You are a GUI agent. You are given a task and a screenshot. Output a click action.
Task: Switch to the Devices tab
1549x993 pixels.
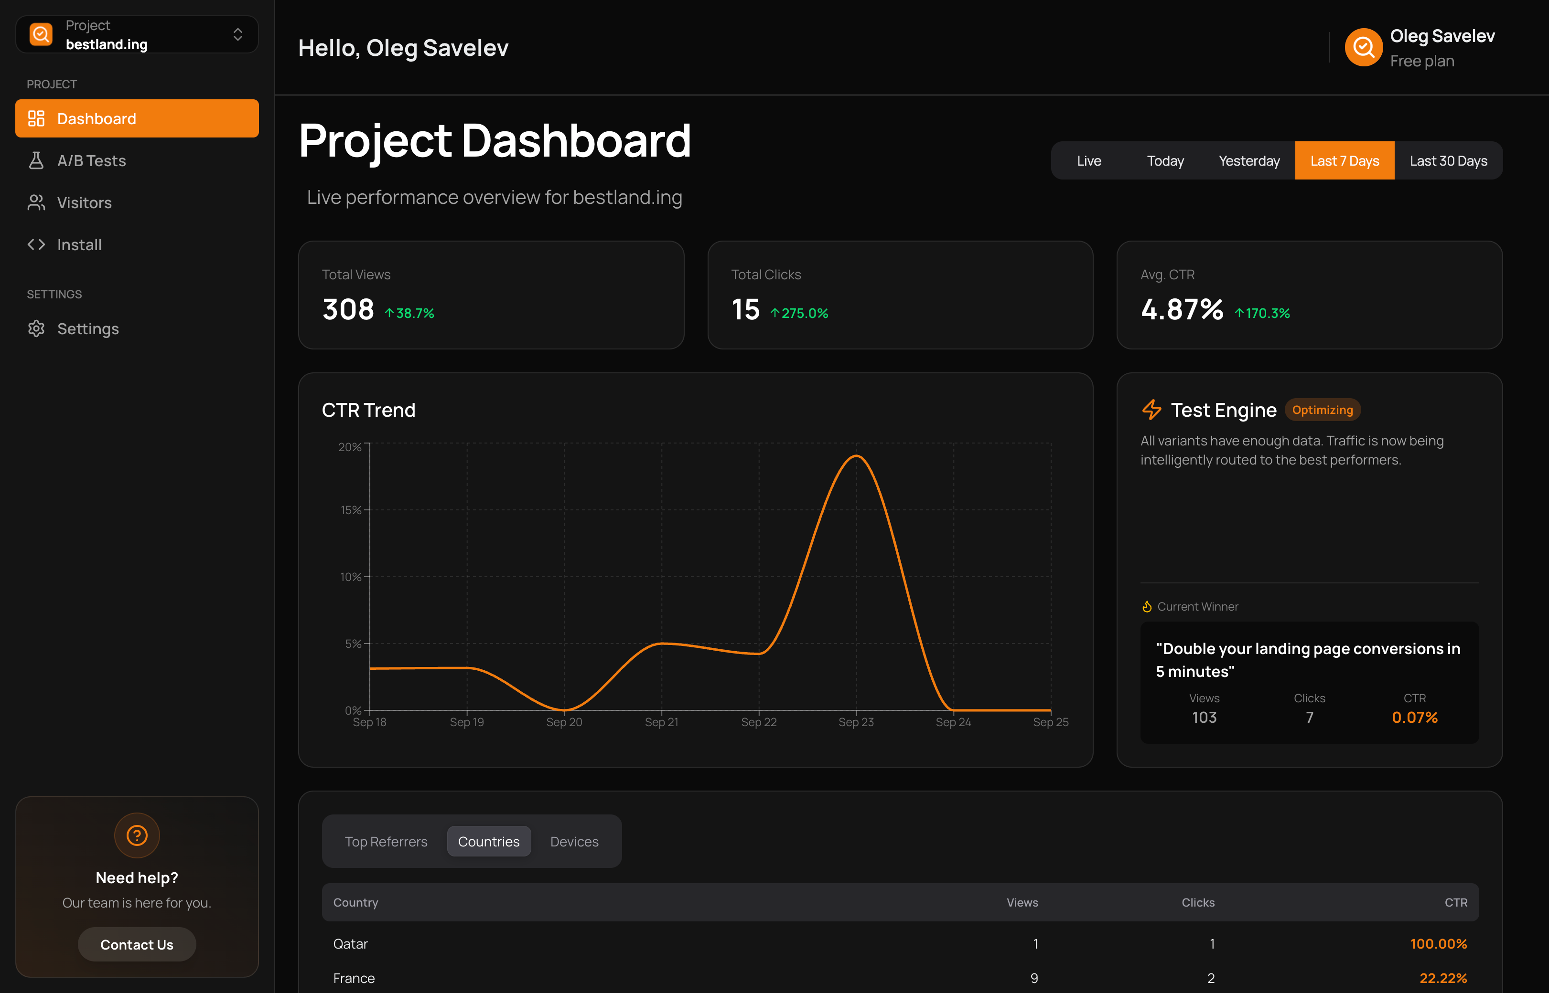click(x=574, y=842)
